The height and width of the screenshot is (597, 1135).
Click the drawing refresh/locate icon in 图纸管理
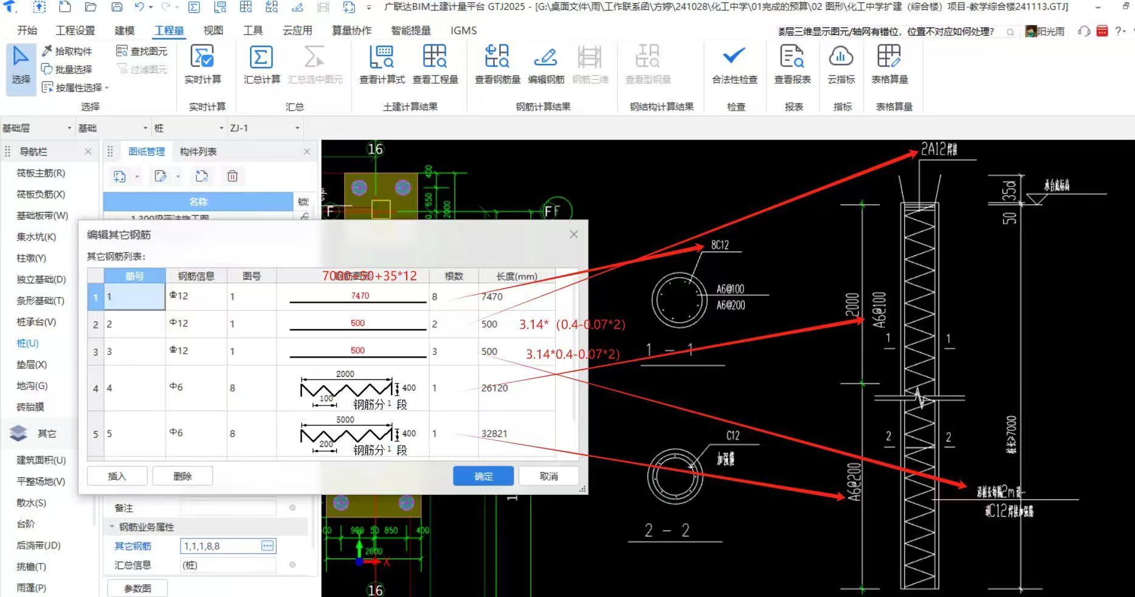(x=202, y=176)
